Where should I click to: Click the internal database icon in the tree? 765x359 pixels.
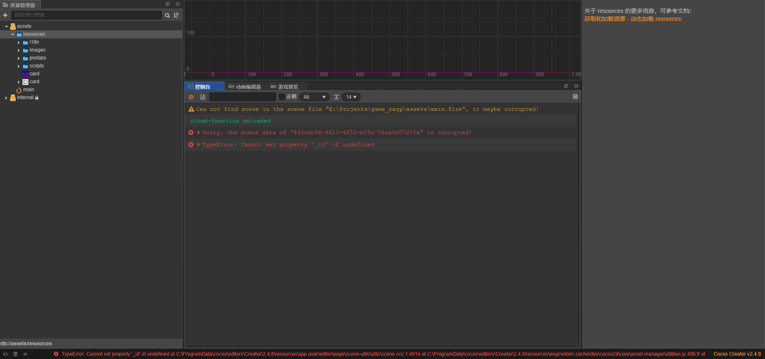tap(13, 98)
